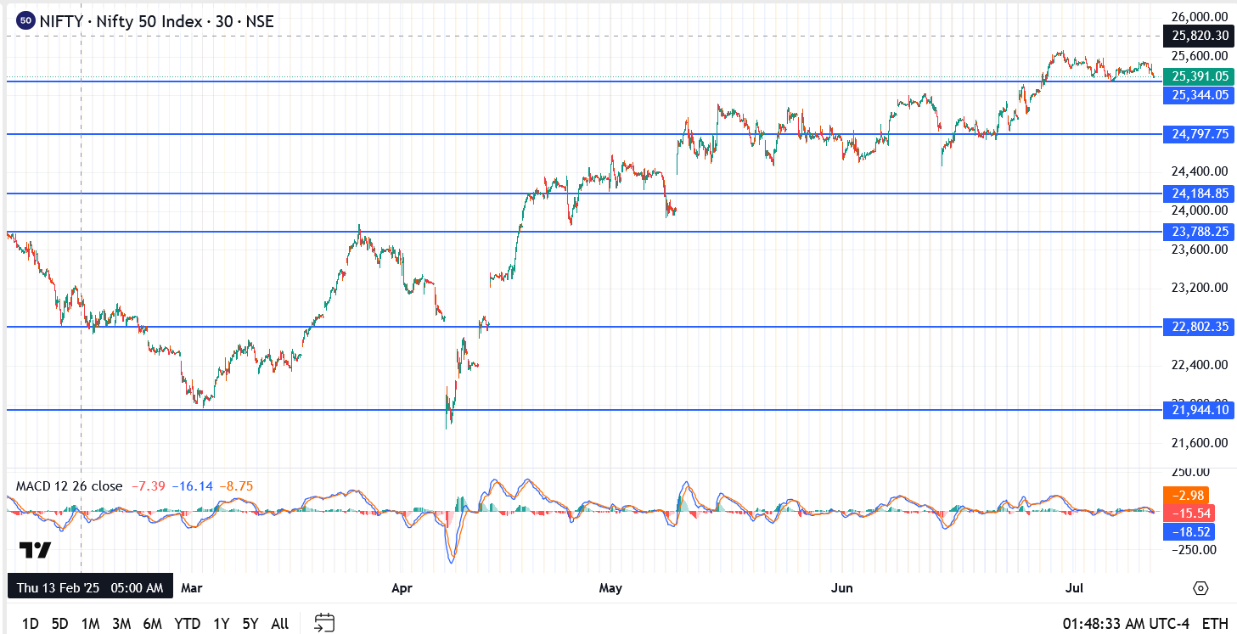Set the time range to 3M
The image size is (1237, 634).
pyautogui.click(x=121, y=624)
